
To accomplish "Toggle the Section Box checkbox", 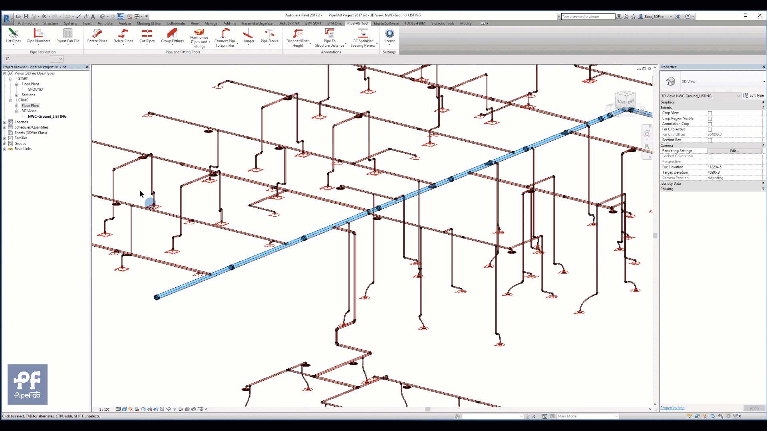I will [710, 140].
